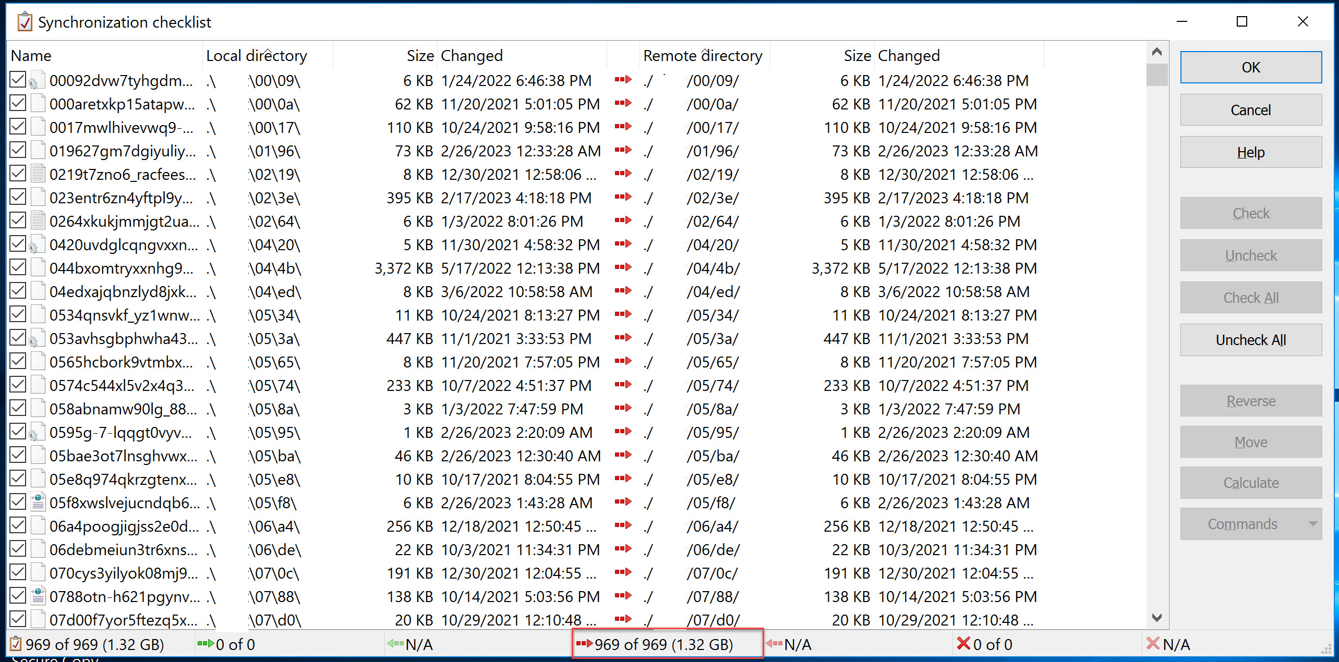Click scroll-up arrow of file list
Viewport: 1339px width, 662px height.
pyautogui.click(x=1156, y=52)
